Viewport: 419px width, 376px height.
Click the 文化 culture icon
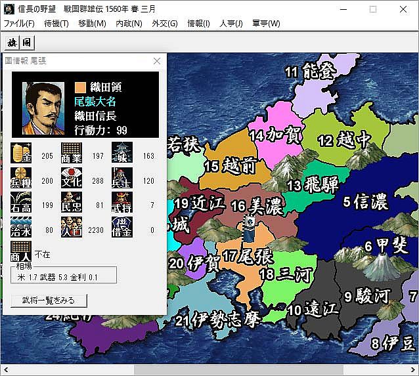coord(72,178)
